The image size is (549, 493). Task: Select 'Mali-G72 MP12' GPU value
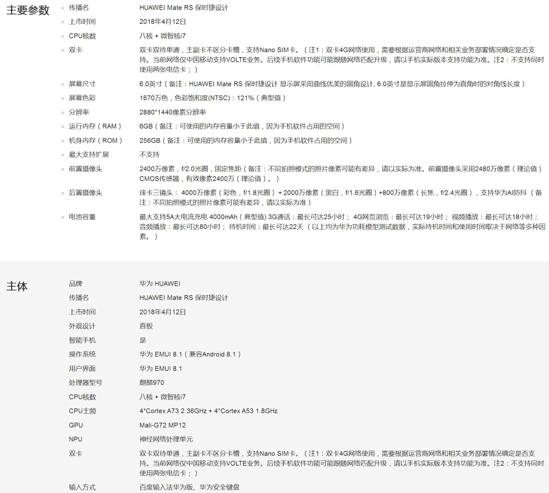point(162,425)
